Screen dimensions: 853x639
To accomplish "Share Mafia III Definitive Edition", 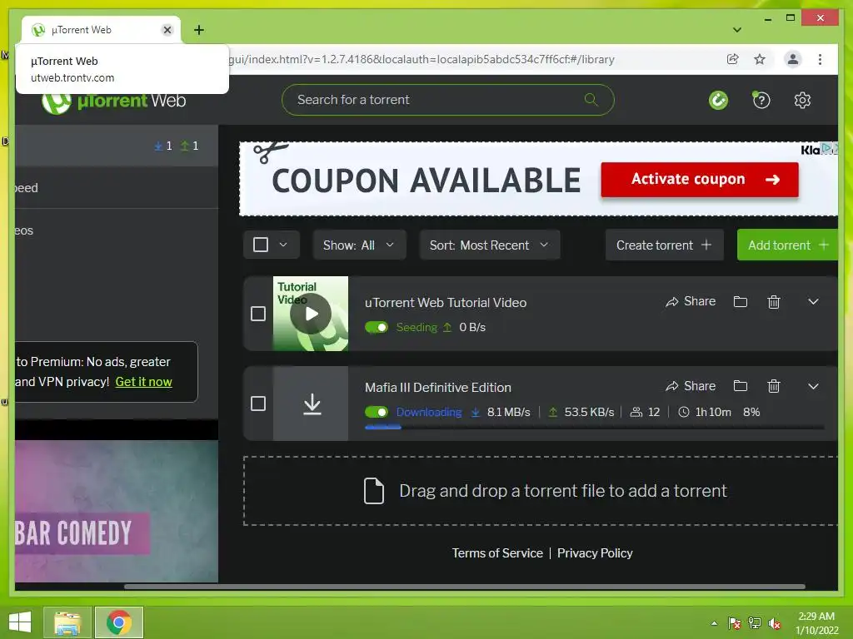I will tap(691, 386).
